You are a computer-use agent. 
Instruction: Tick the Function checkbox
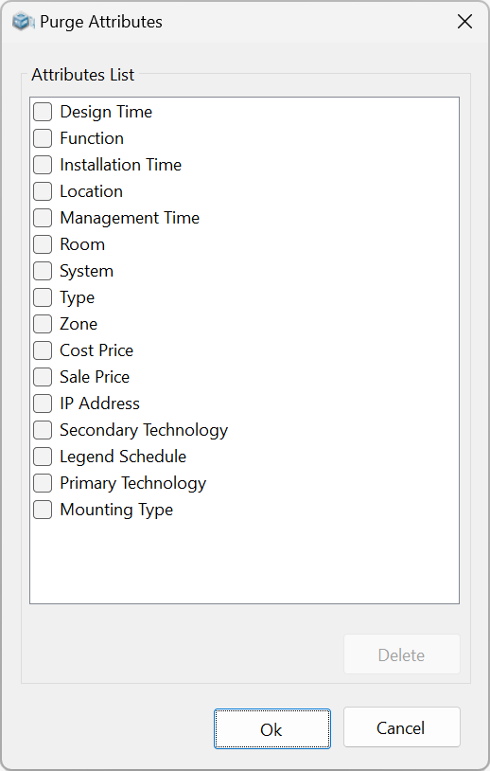(43, 138)
